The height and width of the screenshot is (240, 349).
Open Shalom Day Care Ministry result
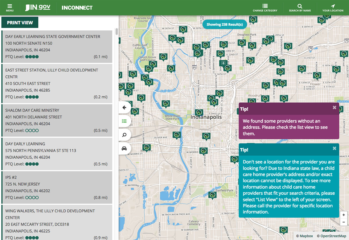(57, 120)
